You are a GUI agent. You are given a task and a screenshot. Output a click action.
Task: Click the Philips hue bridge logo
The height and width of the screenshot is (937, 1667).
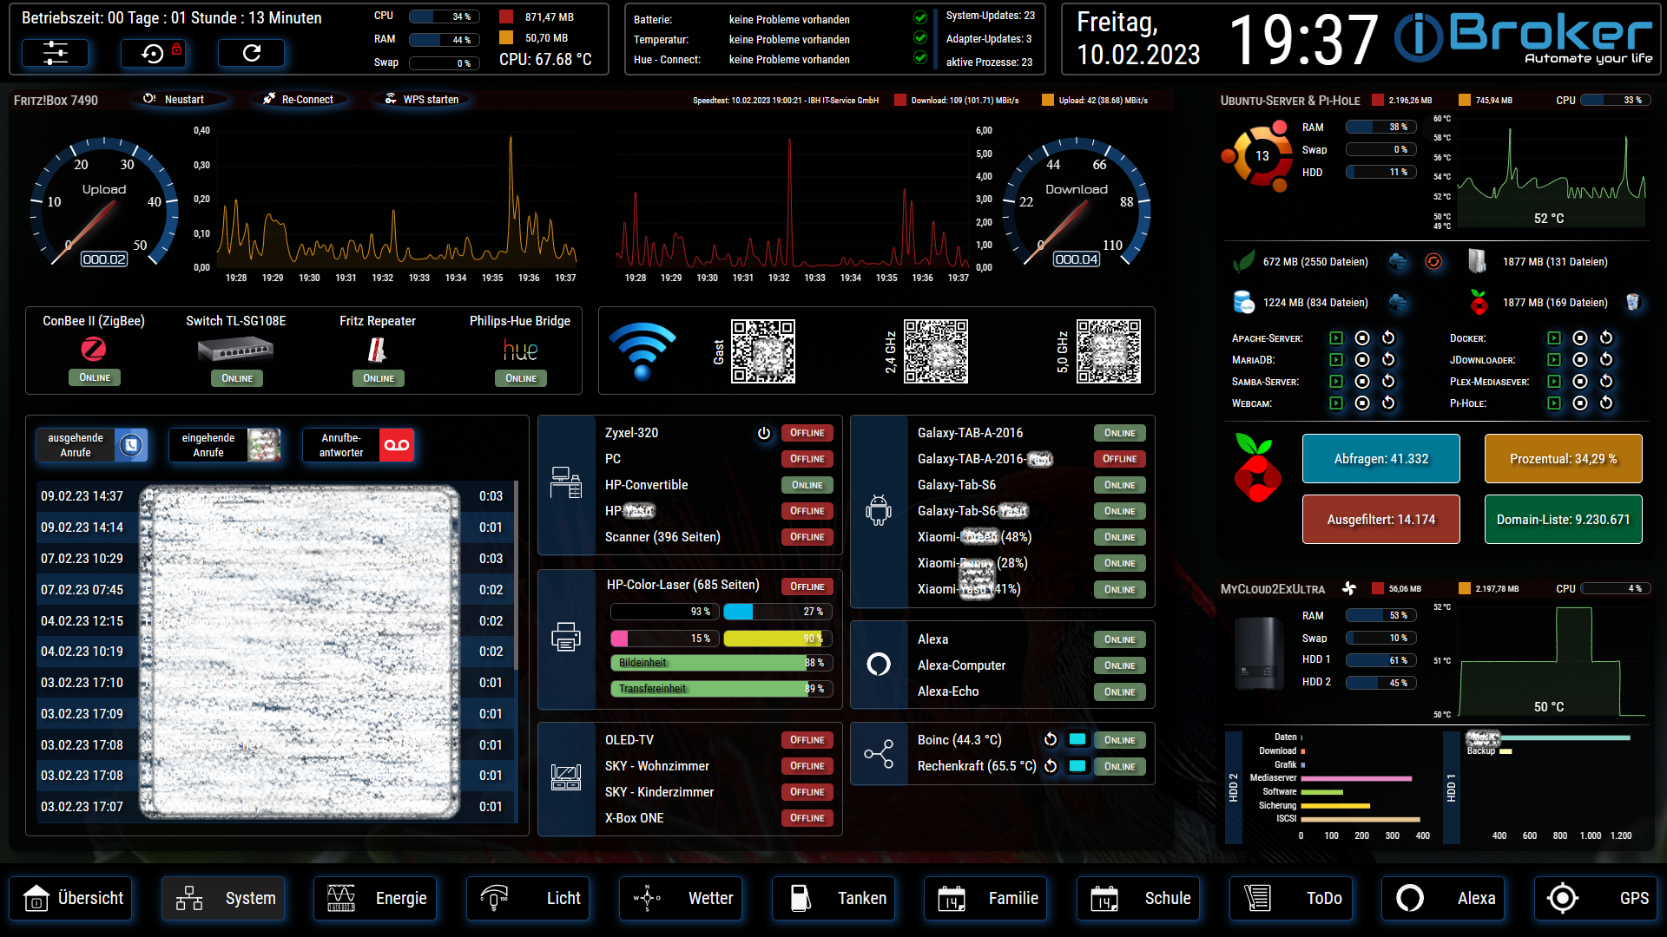coord(520,351)
